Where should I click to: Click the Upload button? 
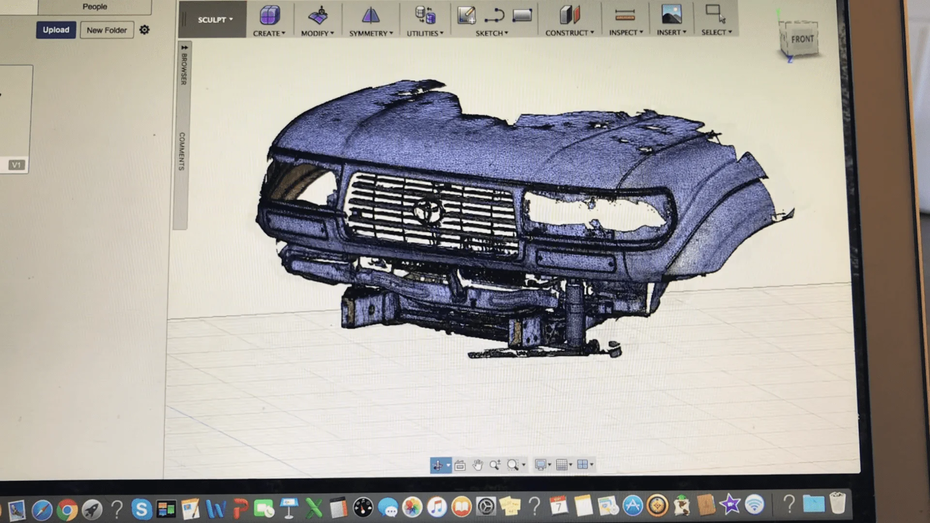tap(56, 30)
